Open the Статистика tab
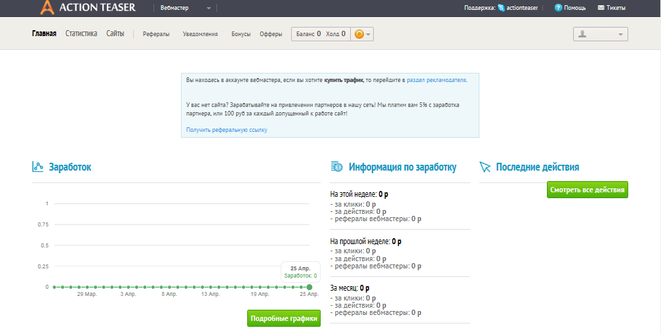661x334 pixels. point(81,33)
